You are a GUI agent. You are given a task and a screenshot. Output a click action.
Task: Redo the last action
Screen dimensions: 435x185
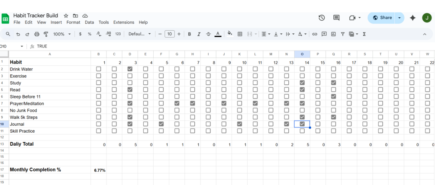(x=27, y=34)
